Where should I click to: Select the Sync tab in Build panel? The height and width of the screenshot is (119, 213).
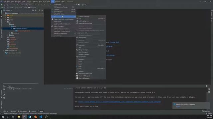pyautogui.click(x=10, y=86)
